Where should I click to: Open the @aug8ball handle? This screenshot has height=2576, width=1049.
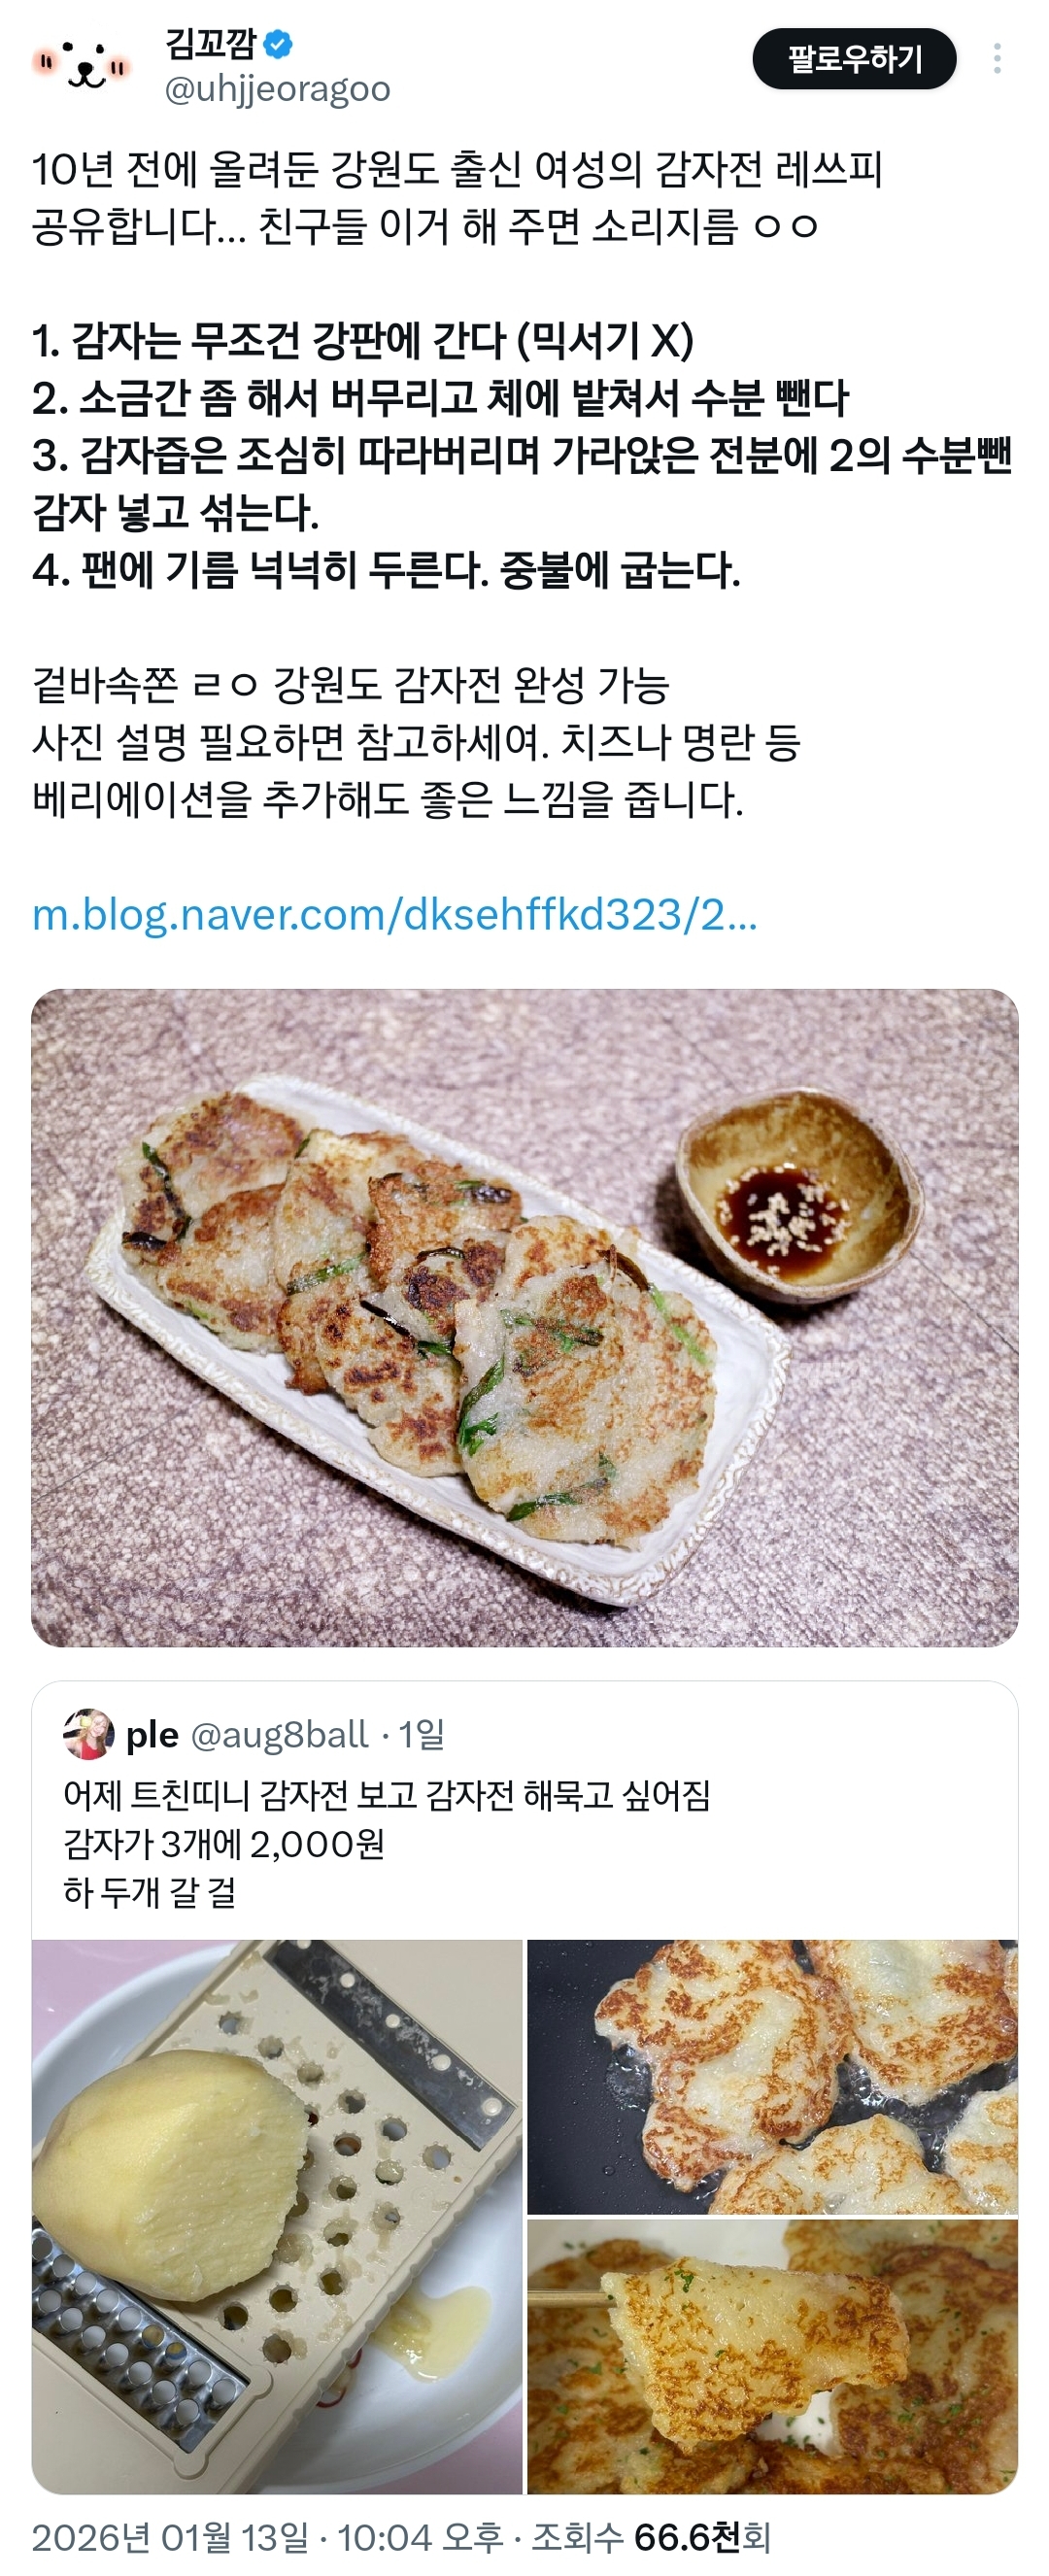coord(279,1734)
